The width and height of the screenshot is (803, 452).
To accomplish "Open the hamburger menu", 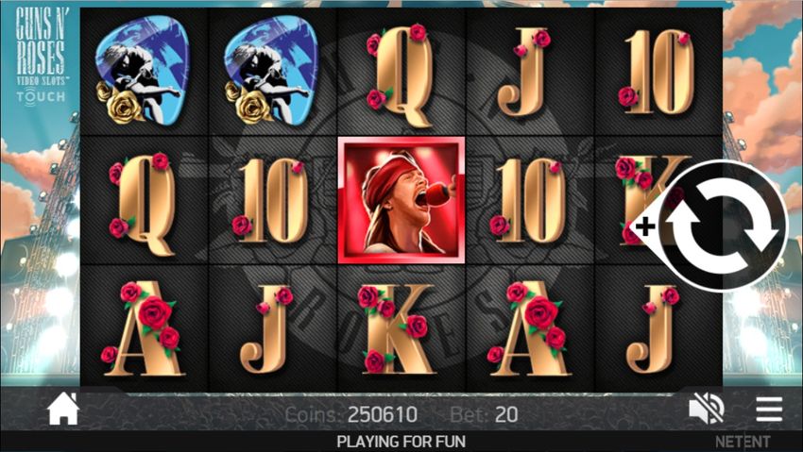I will pos(769,410).
